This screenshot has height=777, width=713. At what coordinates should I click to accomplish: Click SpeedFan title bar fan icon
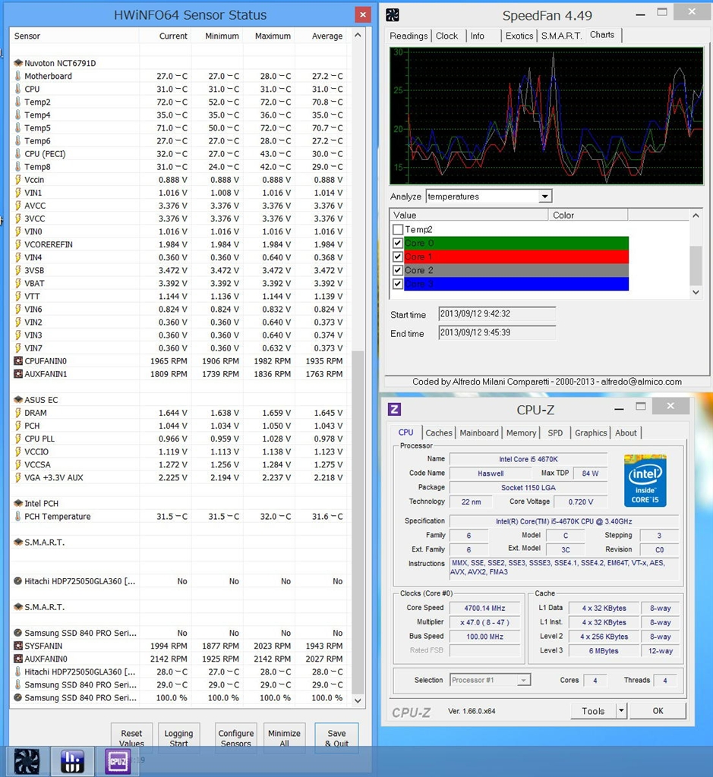[393, 15]
